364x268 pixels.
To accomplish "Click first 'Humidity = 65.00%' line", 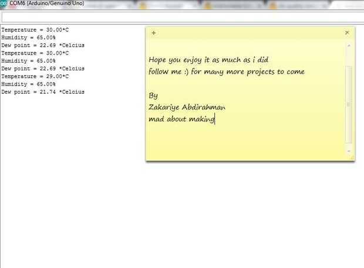I will tap(29, 38).
